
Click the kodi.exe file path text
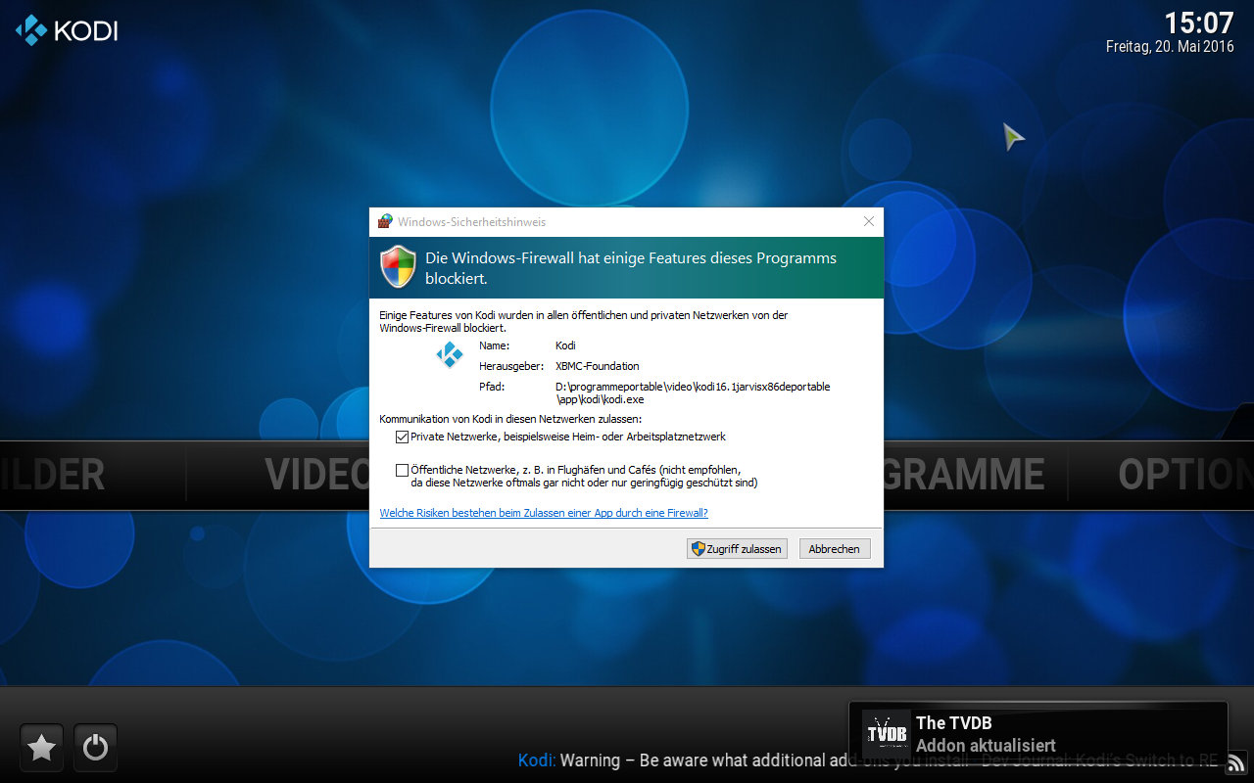(693, 392)
